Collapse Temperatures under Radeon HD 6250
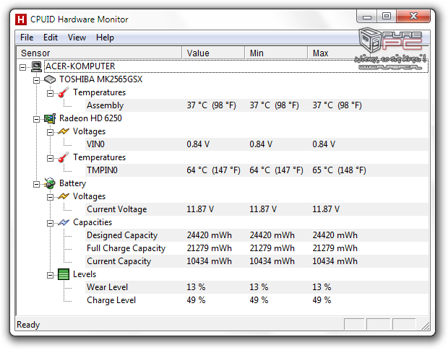The width and height of the screenshot is (448, 350). pos(50,158)
